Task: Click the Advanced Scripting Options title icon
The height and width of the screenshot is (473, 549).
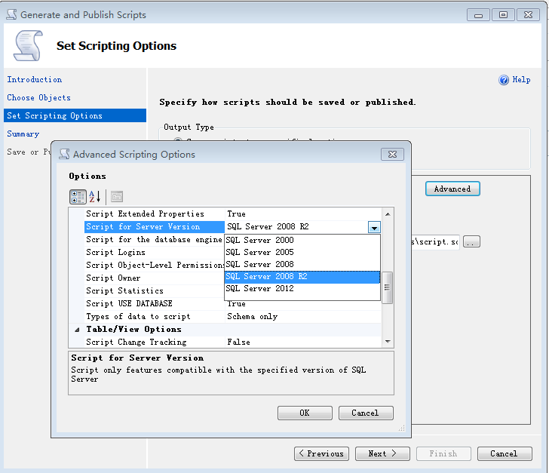Action: (x=64, y=154)
